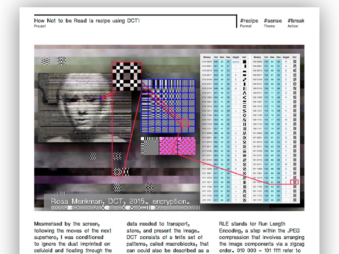Viewport: 339px width, 254px height.
Task: Click the line "RLE stands for Run Length"
Action: pyautogui.click(x=252, y=224)
